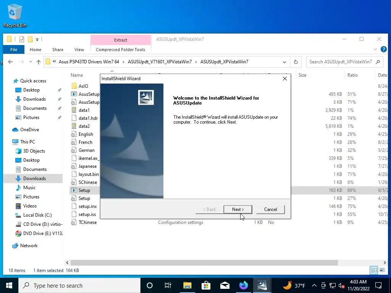Select the German settings file

tap(87, 150)
